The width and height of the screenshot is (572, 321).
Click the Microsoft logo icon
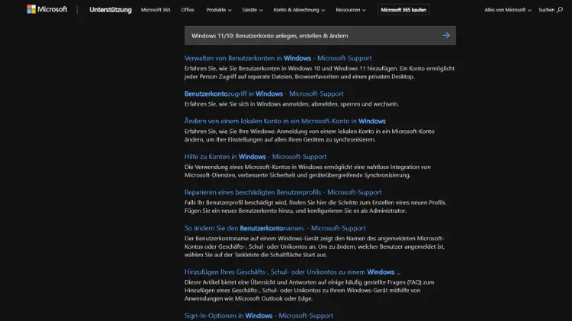coord(31,9)
